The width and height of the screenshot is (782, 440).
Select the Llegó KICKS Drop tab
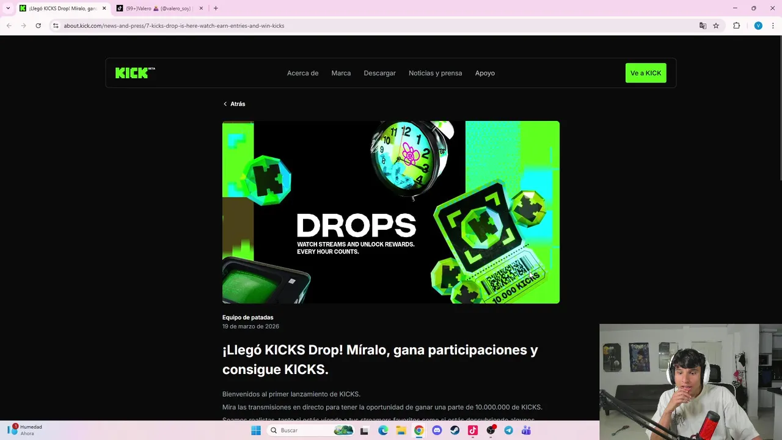point(62,9)
